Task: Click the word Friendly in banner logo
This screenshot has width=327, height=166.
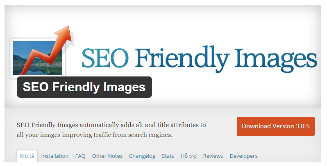Action: click(x=182, y=59)
